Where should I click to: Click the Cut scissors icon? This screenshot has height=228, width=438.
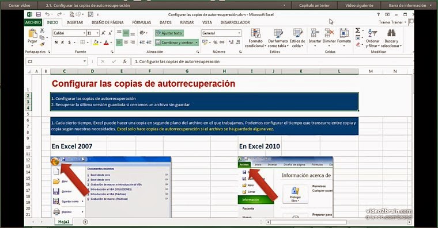click(42, 30)
